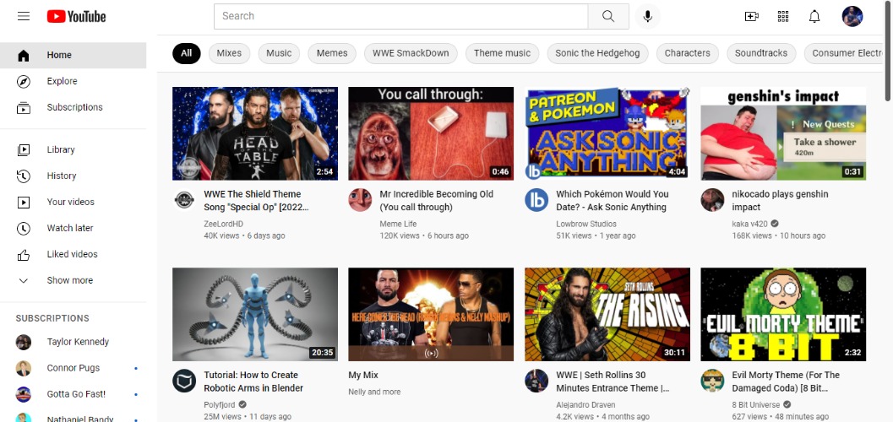
Task: Click the Subscriptions icon in sidebar
Action: tap(24, 107)
